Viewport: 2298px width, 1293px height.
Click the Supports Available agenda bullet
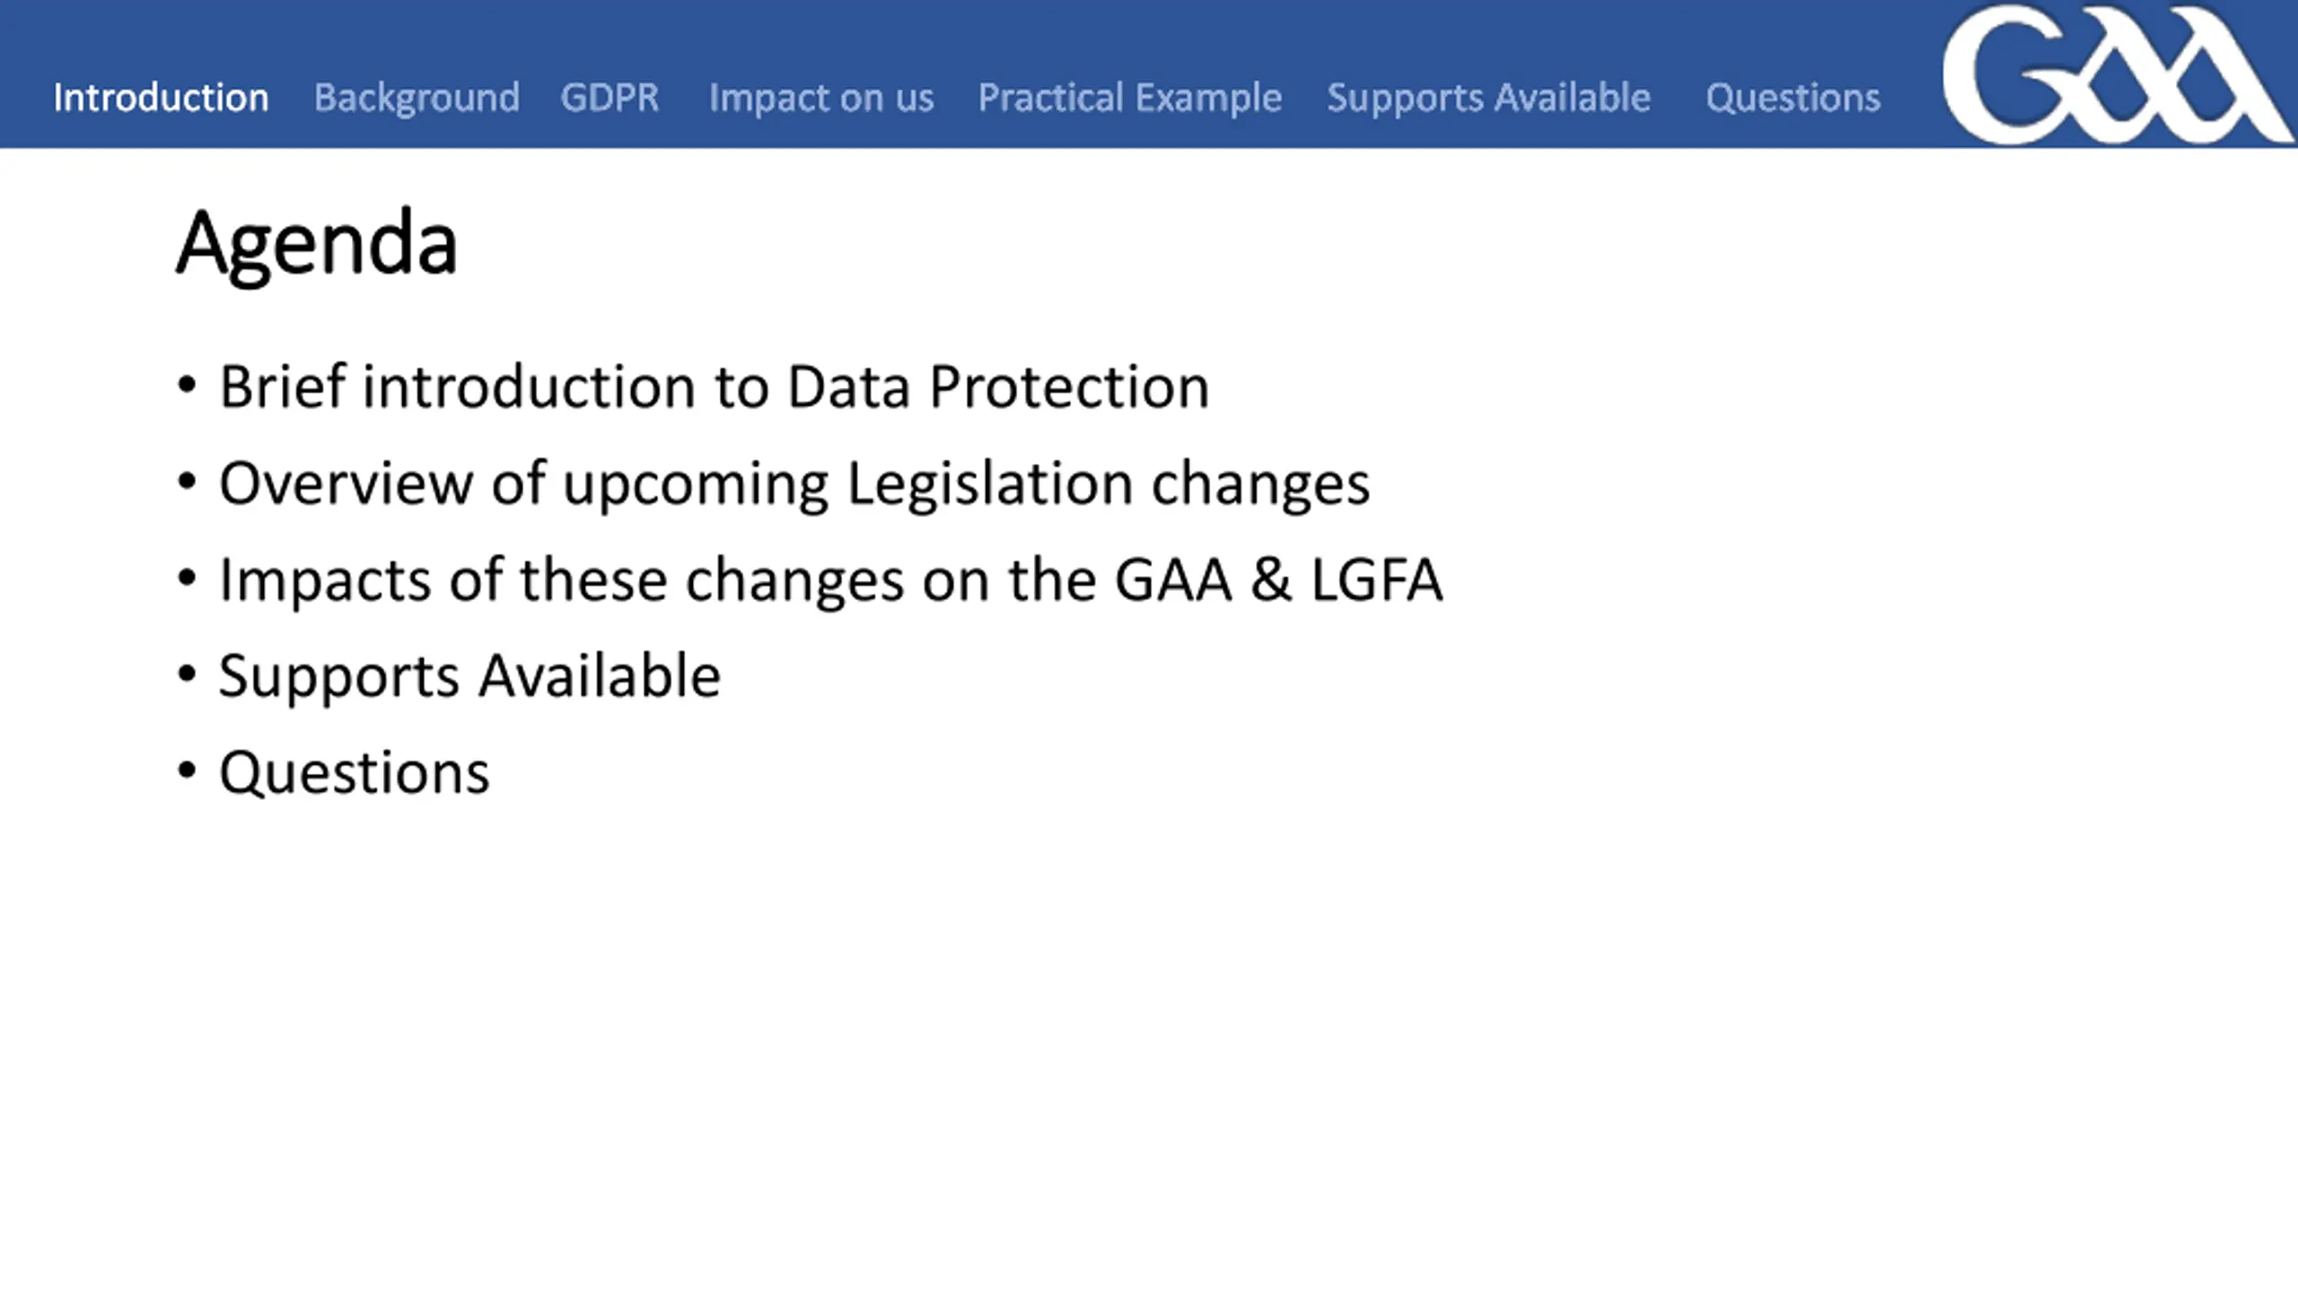(x=469, y=676)
